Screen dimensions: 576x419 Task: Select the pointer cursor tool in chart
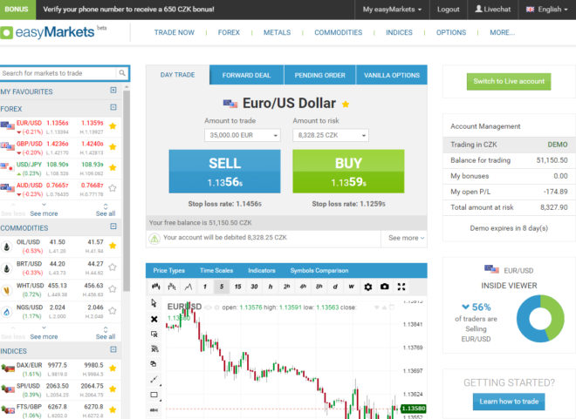pyautogui.click(x=154, y=303)
